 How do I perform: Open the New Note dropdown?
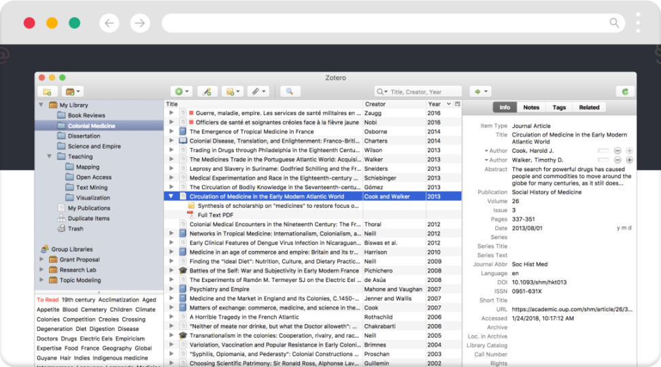click(233, 92)
